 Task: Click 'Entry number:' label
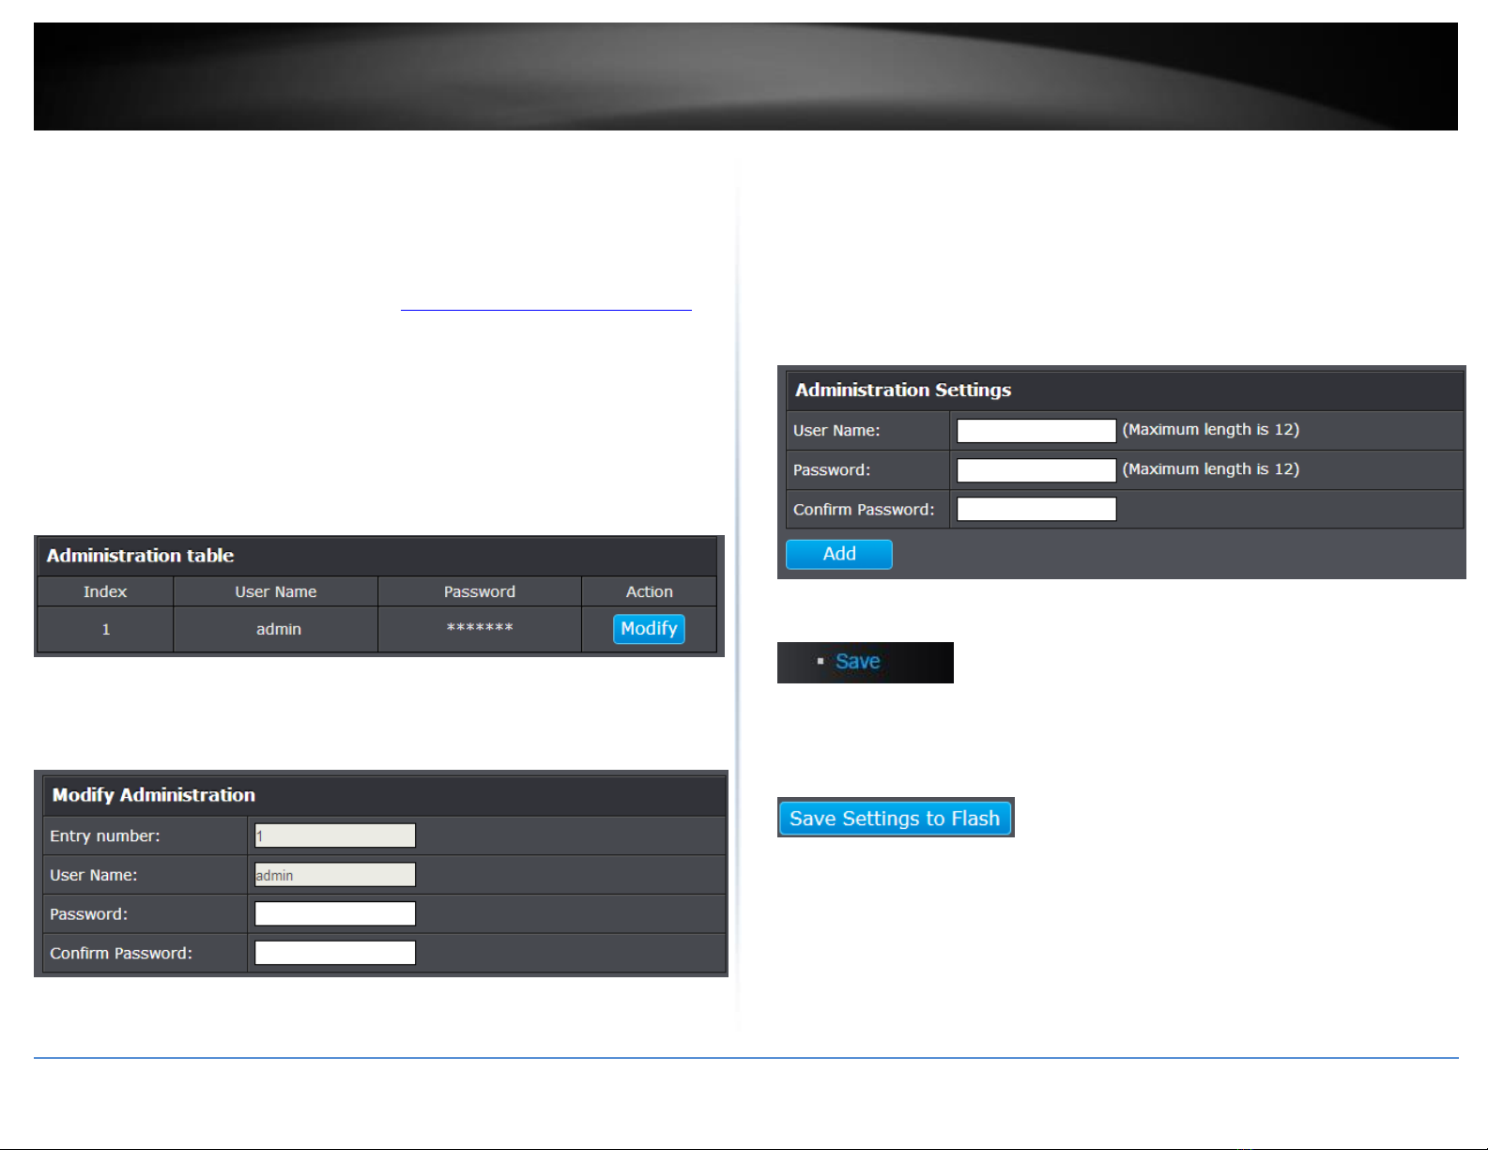[x=105, y=836]
